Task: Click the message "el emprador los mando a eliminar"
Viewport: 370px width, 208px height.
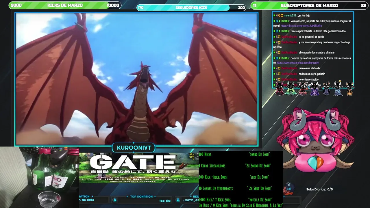Action: tap(317, 53)
